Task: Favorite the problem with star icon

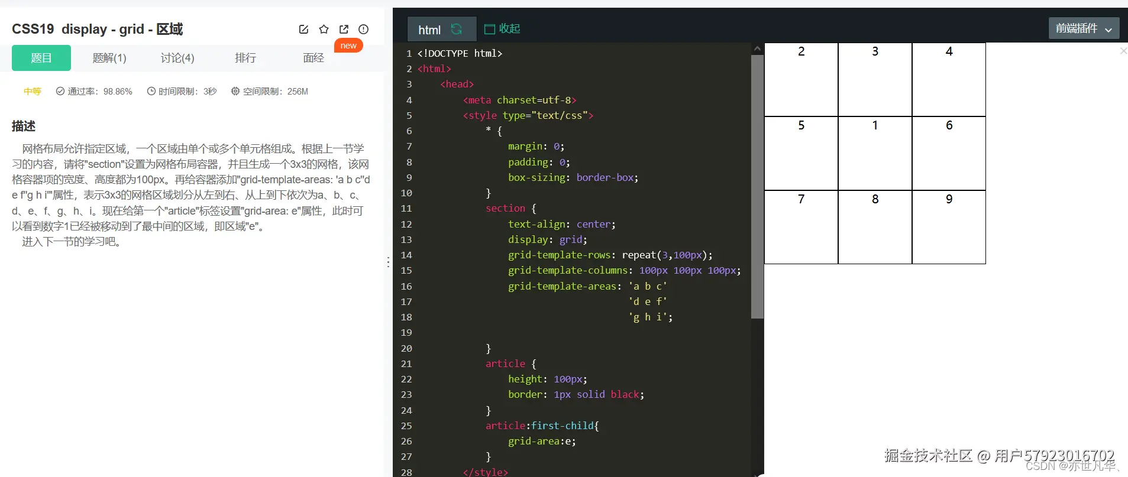Action: 324,29
